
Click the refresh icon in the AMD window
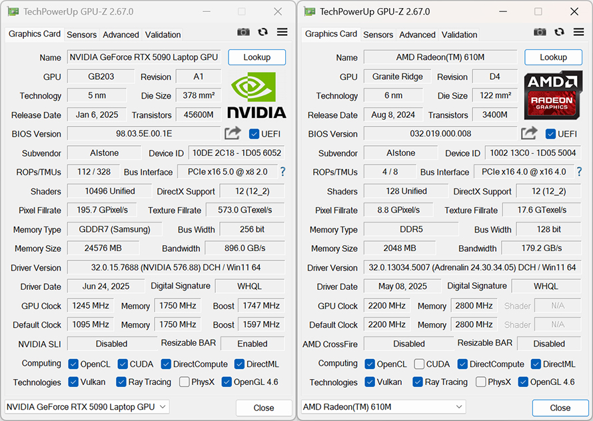559,33
